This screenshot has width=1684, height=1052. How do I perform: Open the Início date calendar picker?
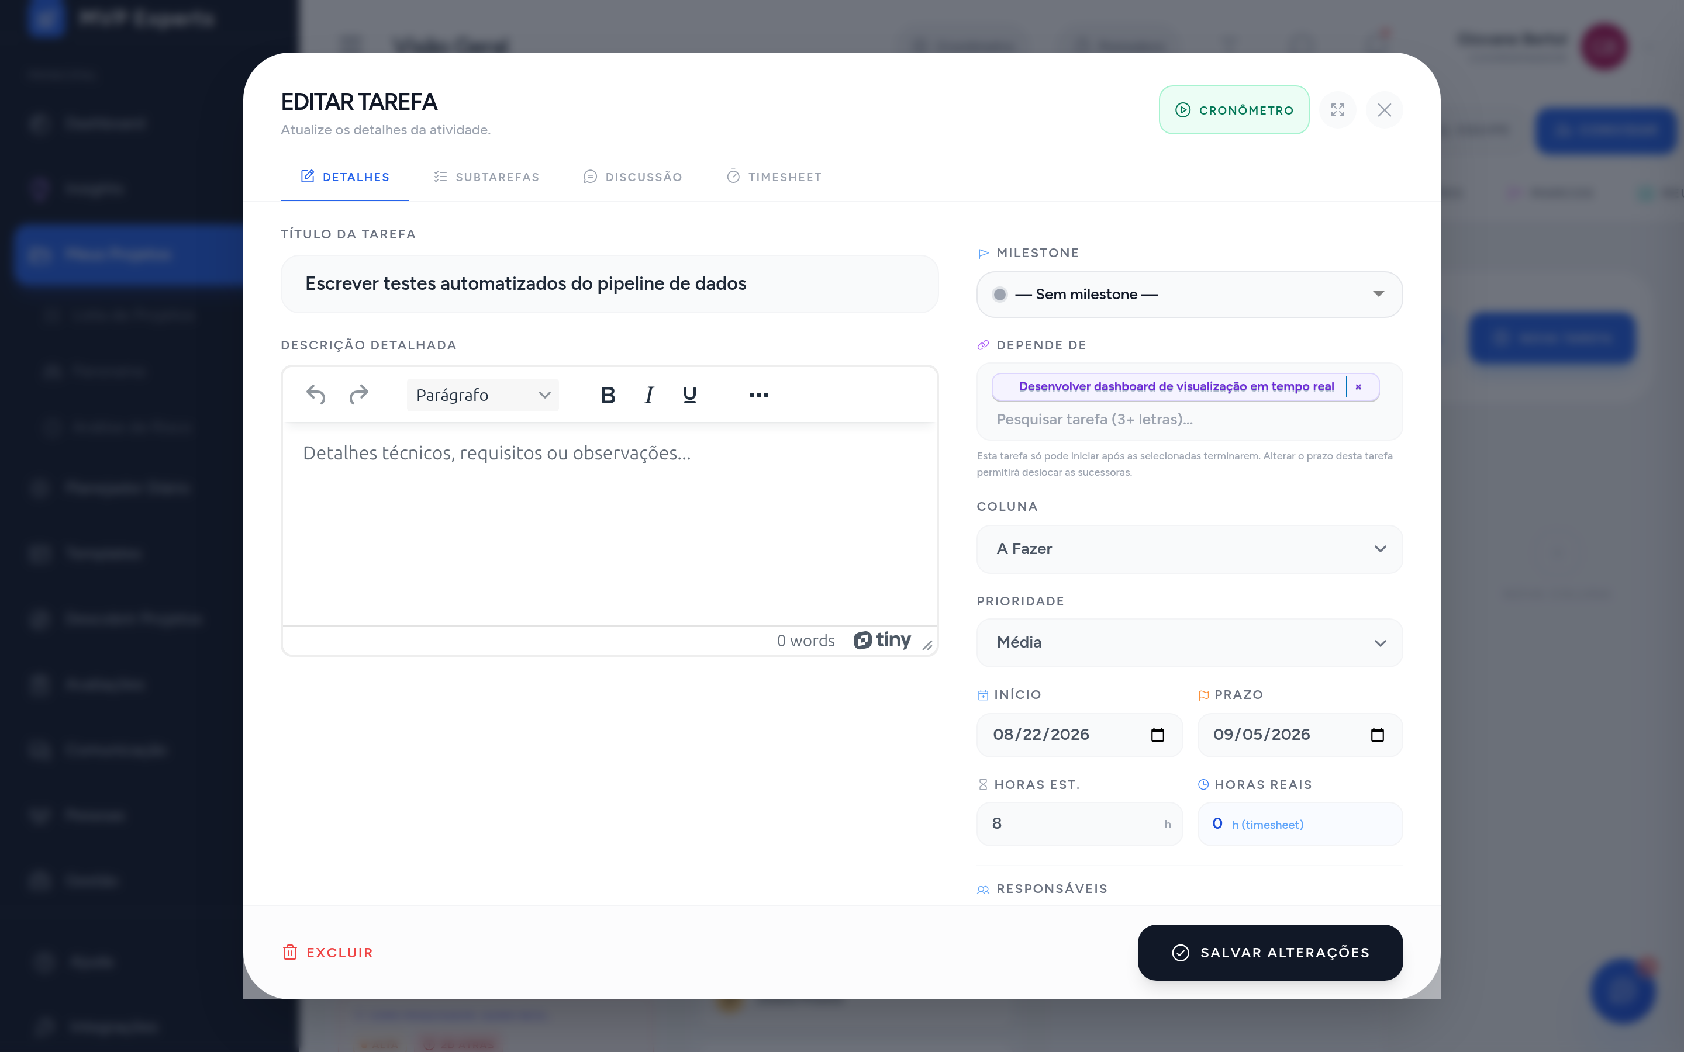tap(1157, 735)
